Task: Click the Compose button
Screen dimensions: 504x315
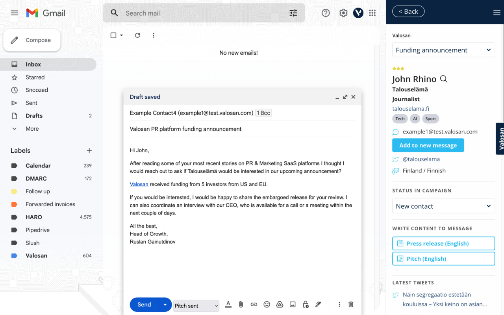Action: click(x=32, y=40)
